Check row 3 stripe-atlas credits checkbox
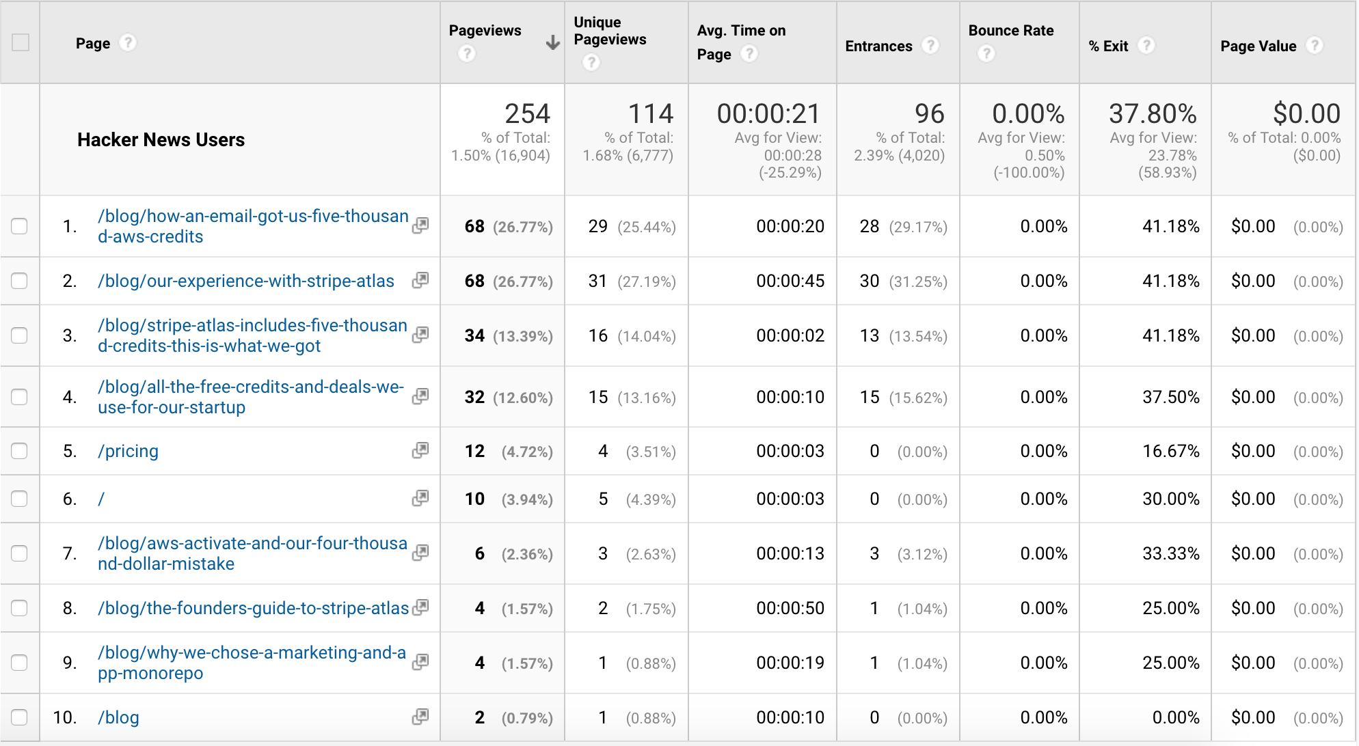Screen dimensions: 1359x746 coord(20,335)
